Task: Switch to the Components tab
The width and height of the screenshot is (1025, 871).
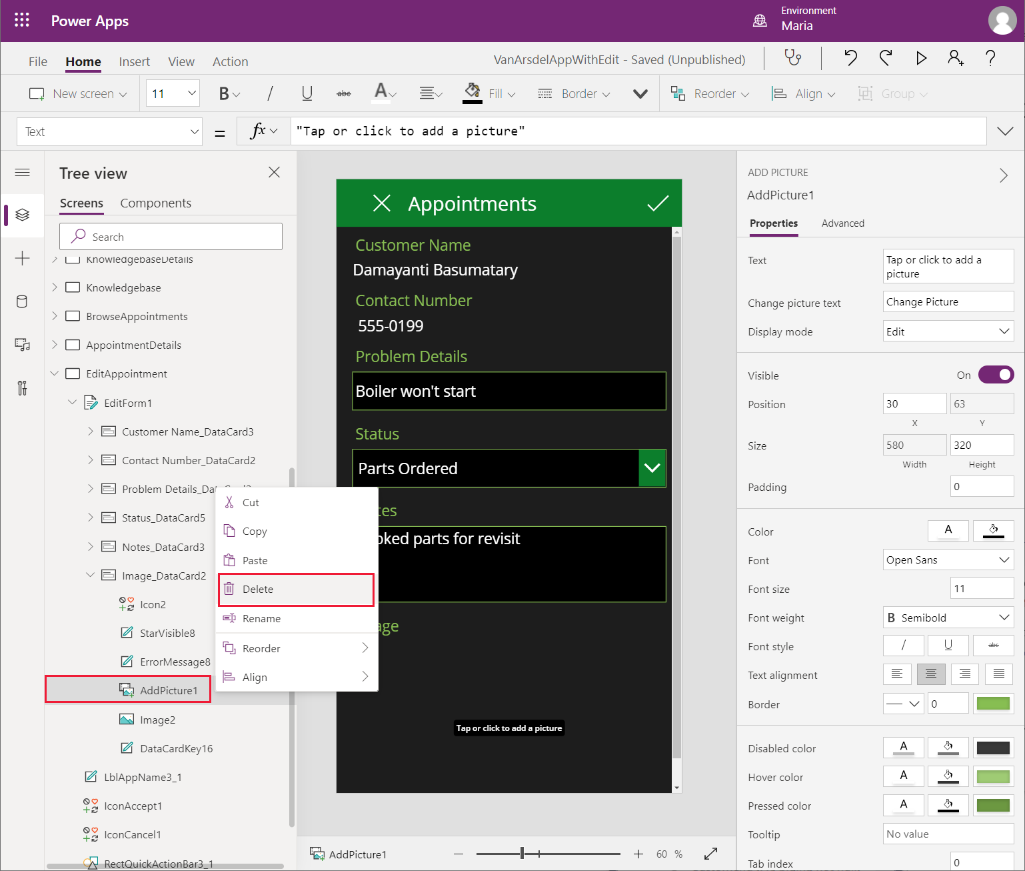Action: point(155,203)
